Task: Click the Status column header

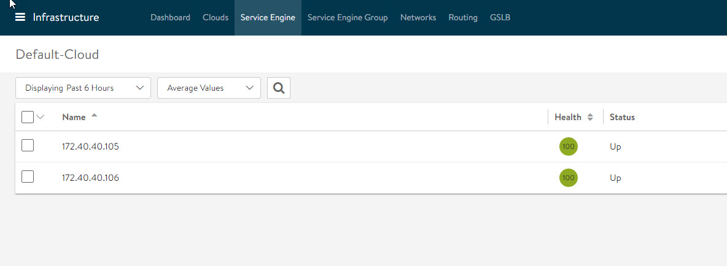Action: pos(622,117)
